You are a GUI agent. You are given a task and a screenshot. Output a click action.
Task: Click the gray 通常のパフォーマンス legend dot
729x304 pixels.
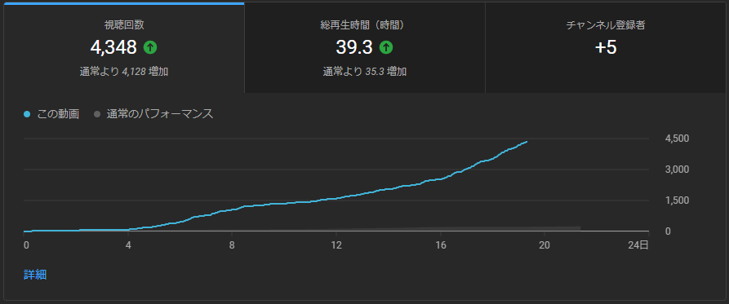coord(96,114)
